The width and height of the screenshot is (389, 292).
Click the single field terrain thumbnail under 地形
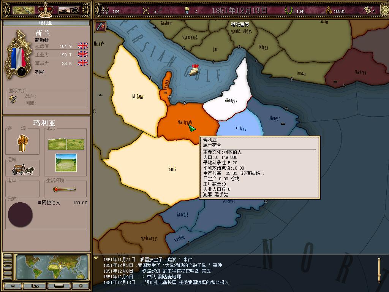click(x=66, y=163)
